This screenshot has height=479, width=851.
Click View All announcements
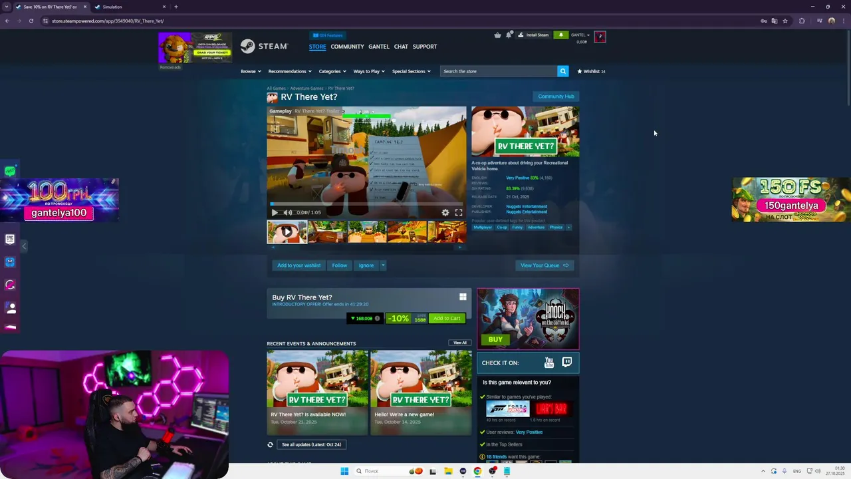tap(460, 343)
